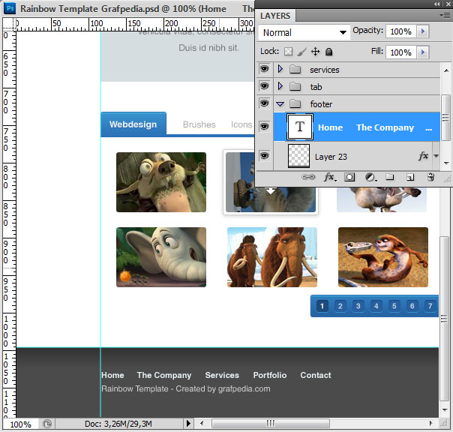Click the Fill 100% field

tap(401, 52)
